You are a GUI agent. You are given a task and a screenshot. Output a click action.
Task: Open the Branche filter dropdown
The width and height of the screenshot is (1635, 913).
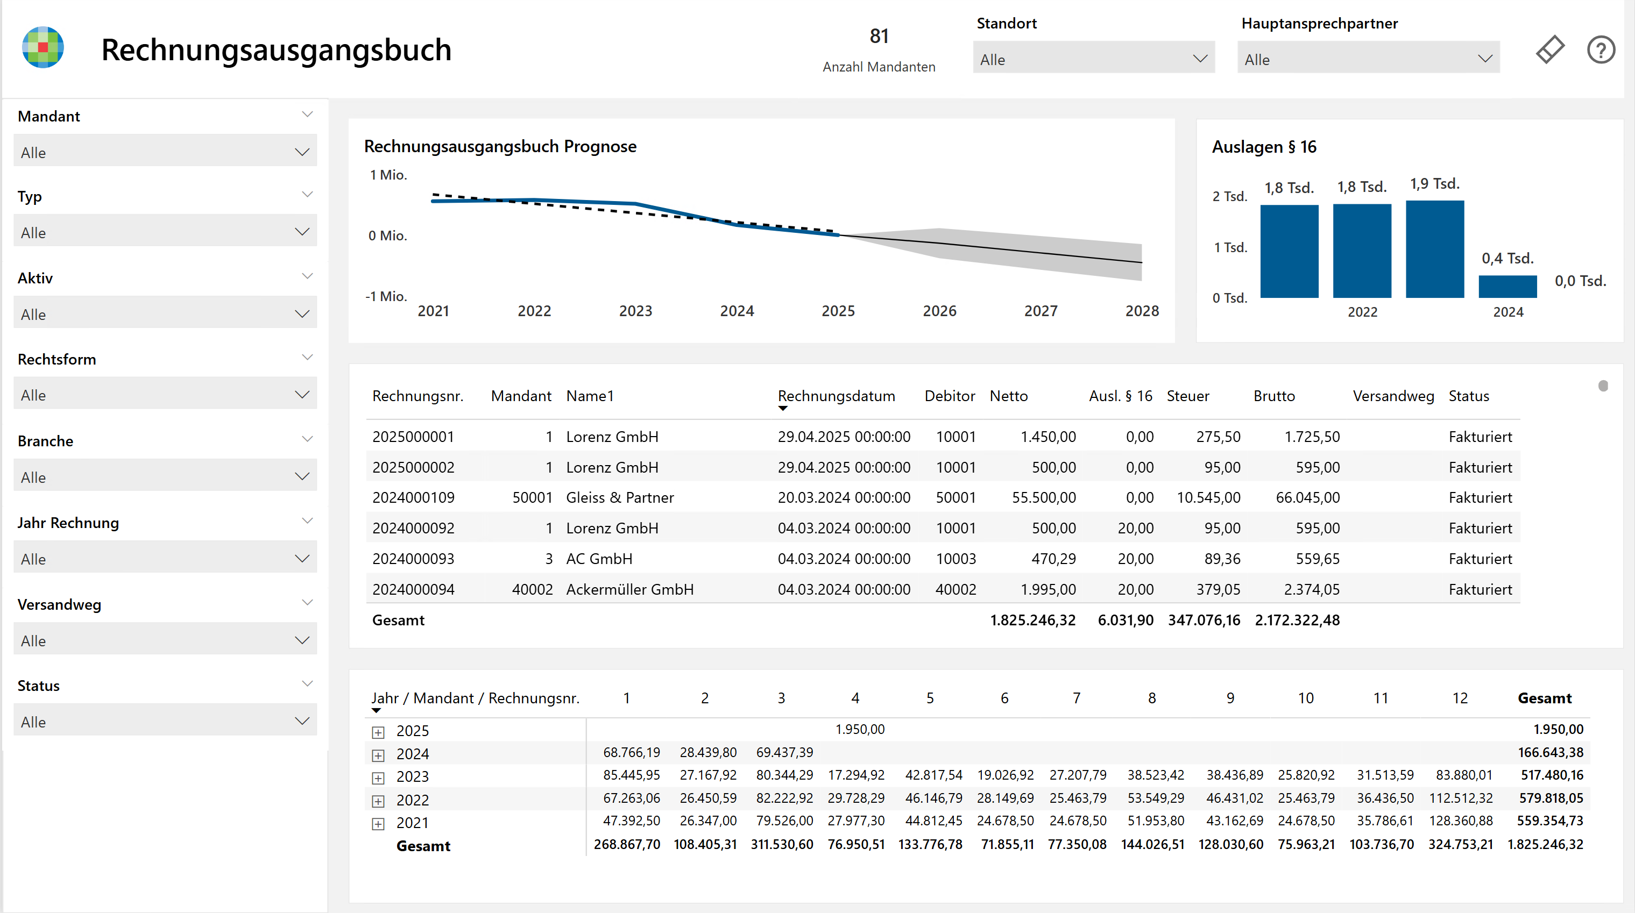(x=165, y=475)
